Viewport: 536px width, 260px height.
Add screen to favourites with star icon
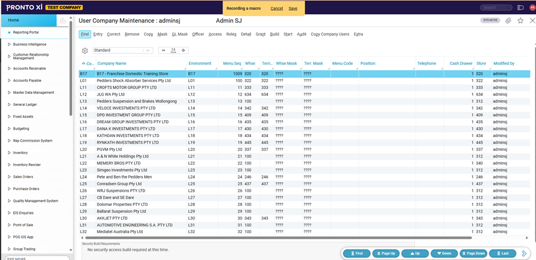520,20
